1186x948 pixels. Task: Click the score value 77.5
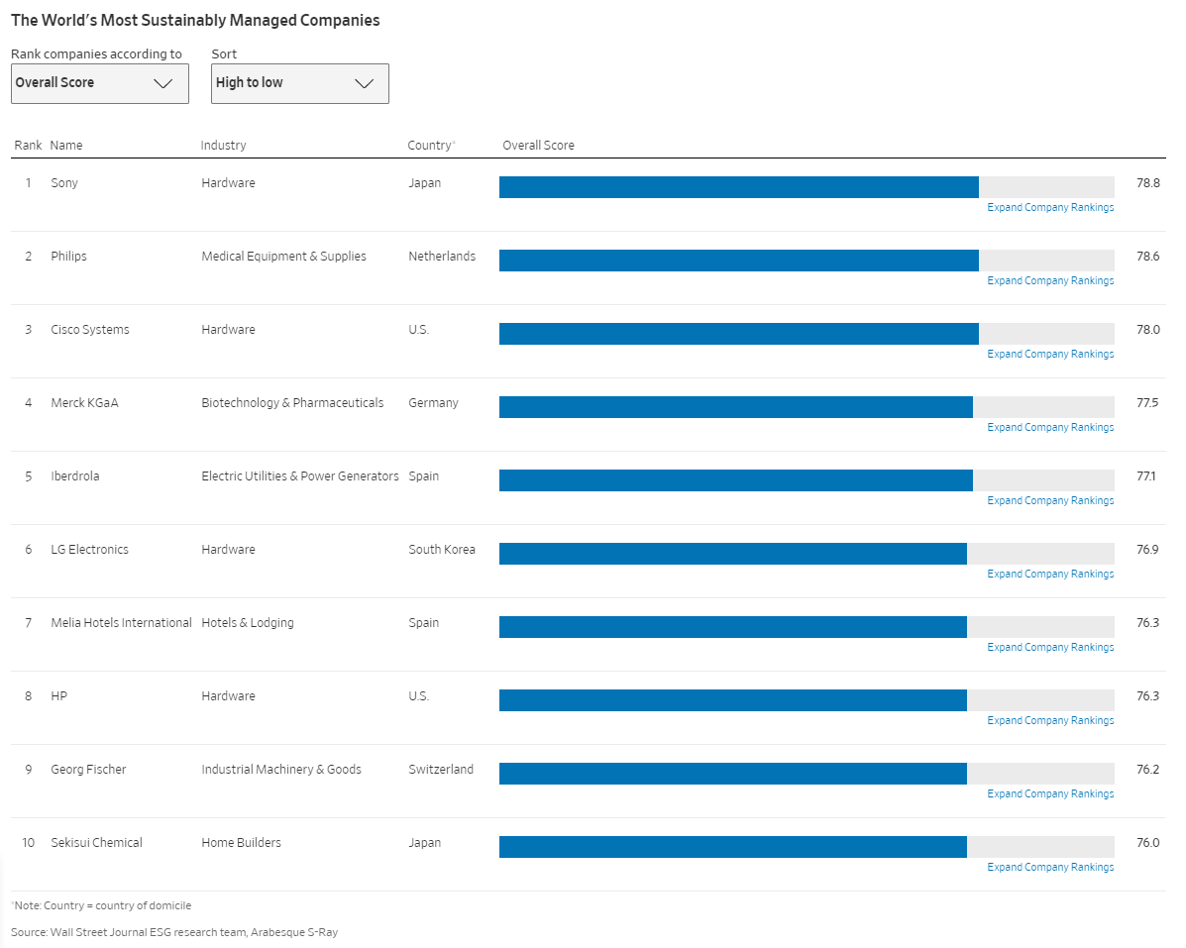1147,403
